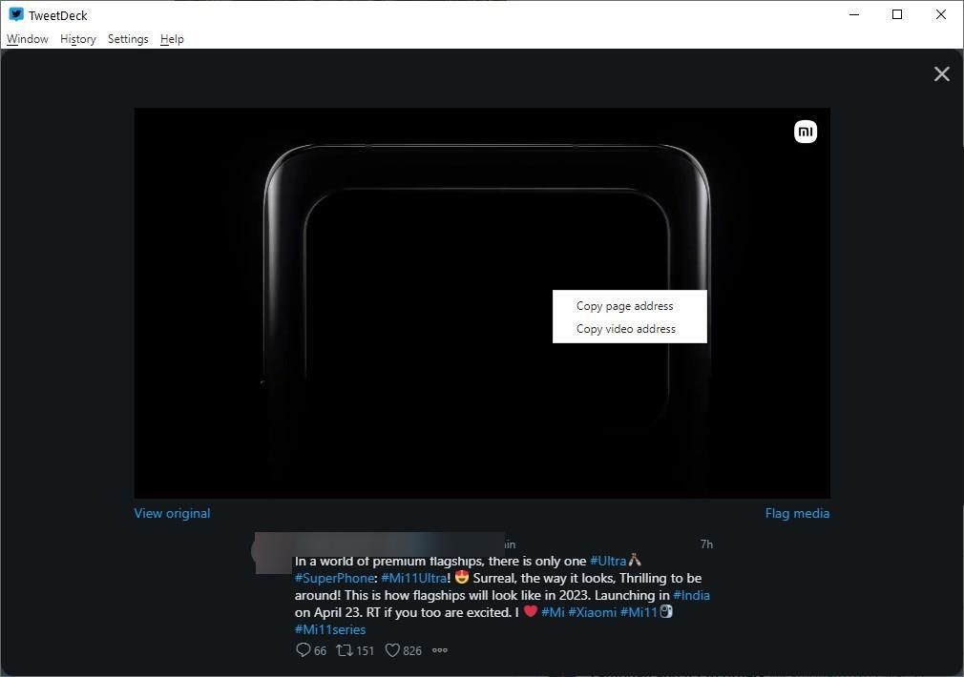Click the 7h tweet timestamp
The width and height of the screenshot is (964, 677).
(x=706, y=544)
